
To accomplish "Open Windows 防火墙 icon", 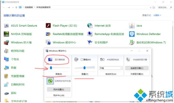I will pos(6,43).
